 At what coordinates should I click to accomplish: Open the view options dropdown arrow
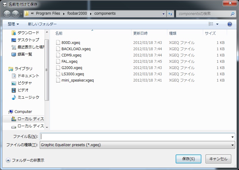[217, 24]
